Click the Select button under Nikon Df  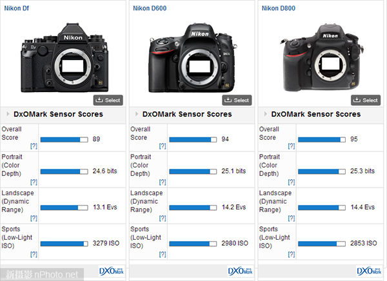tap(108, 100)
